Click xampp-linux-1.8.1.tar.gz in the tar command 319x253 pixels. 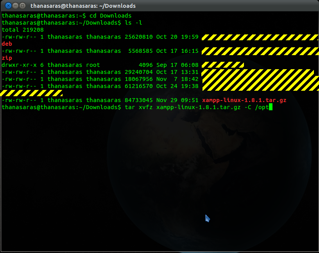click(198, 107)
